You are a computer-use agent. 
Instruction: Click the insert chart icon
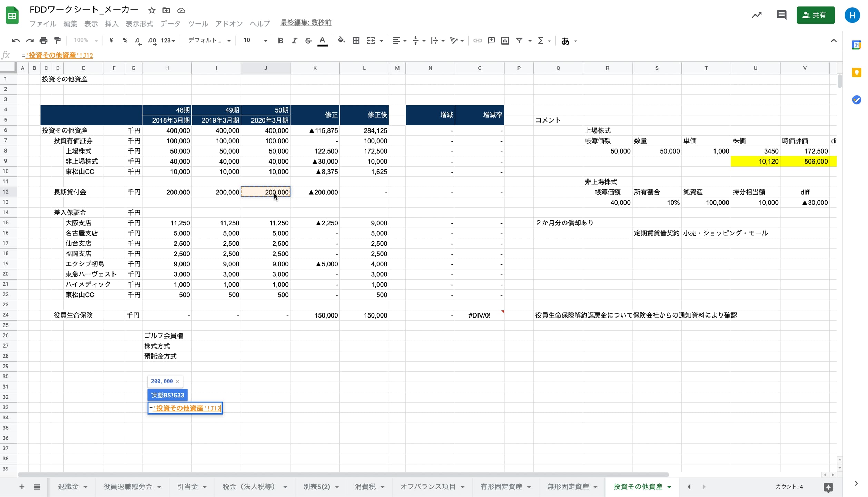click(505, 41)
